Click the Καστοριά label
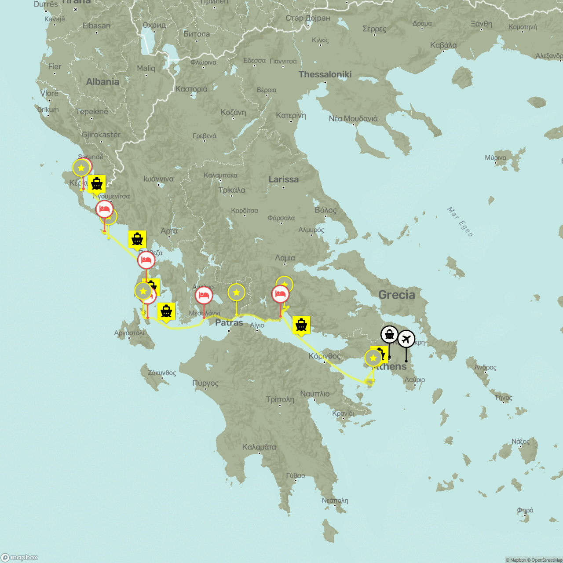The height and width of the screenshot is (563, 563). pyautogui.click(x=191, y=89)
